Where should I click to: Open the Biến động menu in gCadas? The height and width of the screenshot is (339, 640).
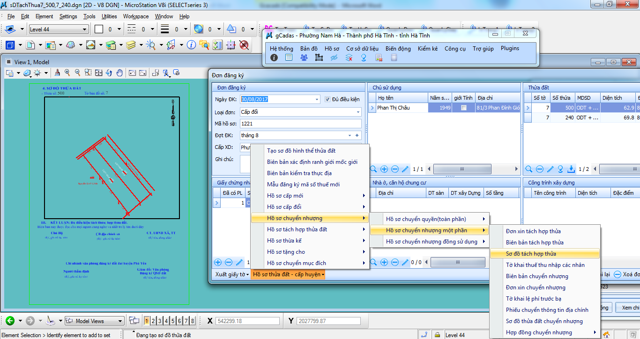coord(398,48)
